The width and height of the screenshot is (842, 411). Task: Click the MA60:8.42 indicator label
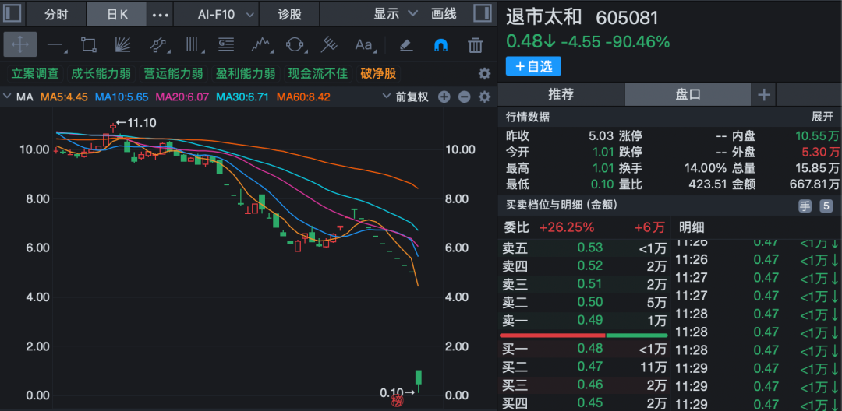tap(303, 97)
